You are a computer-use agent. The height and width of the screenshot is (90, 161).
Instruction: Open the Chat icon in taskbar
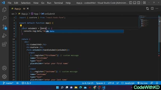pyautogui.click(x=71, y=87)
